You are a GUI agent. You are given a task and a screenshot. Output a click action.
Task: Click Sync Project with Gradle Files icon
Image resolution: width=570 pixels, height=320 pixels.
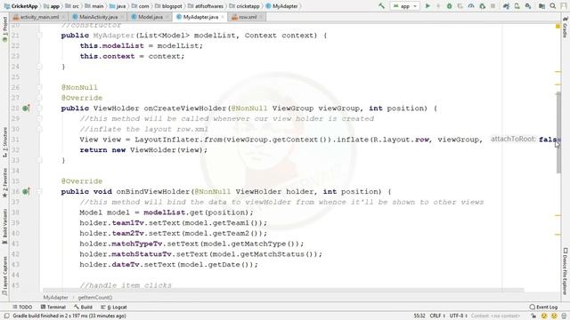click(x=506, y=6)
